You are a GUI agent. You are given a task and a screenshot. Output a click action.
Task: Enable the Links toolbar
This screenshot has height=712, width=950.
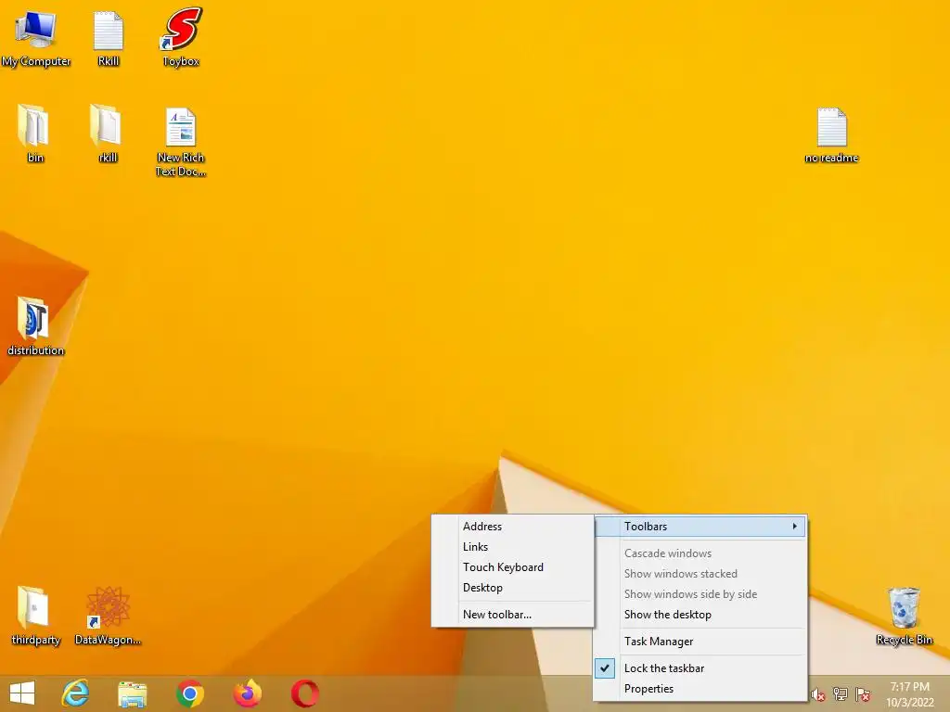pos(512,547)
